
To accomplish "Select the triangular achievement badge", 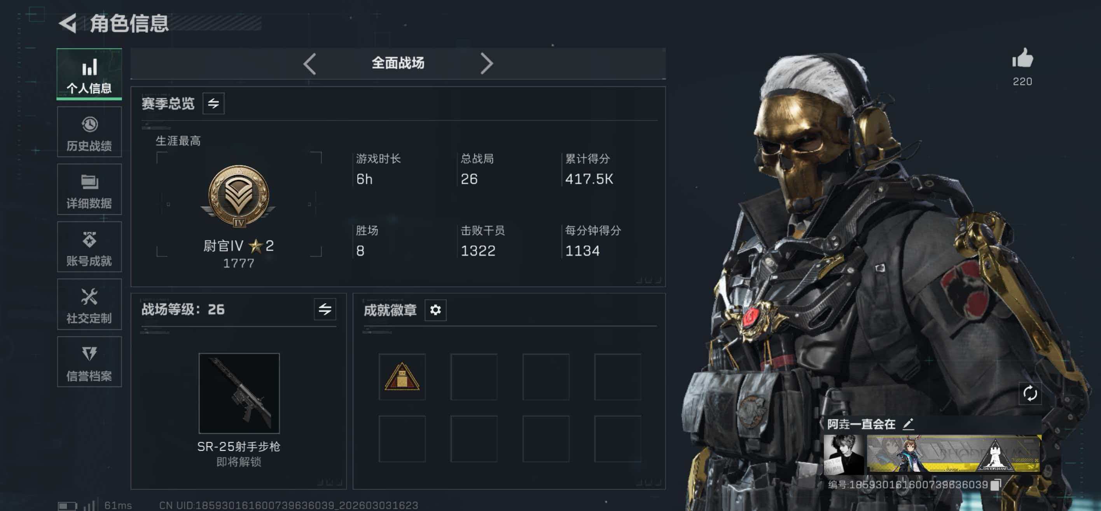I will point(402,377).
